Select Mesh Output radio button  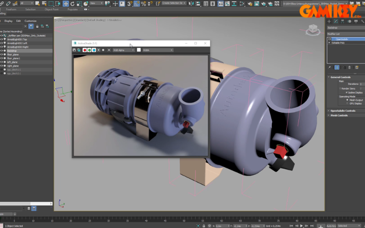[347, 100]
